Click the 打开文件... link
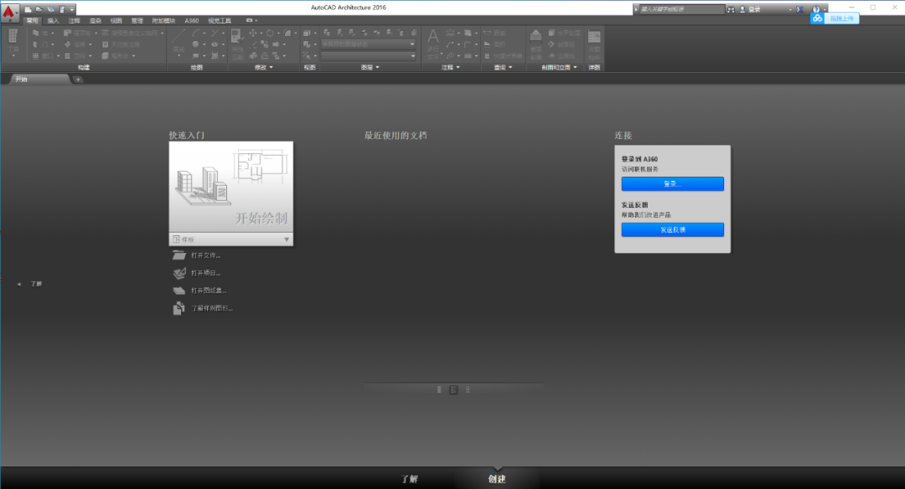Screen dimensions: 905x489 click(197, 255)
